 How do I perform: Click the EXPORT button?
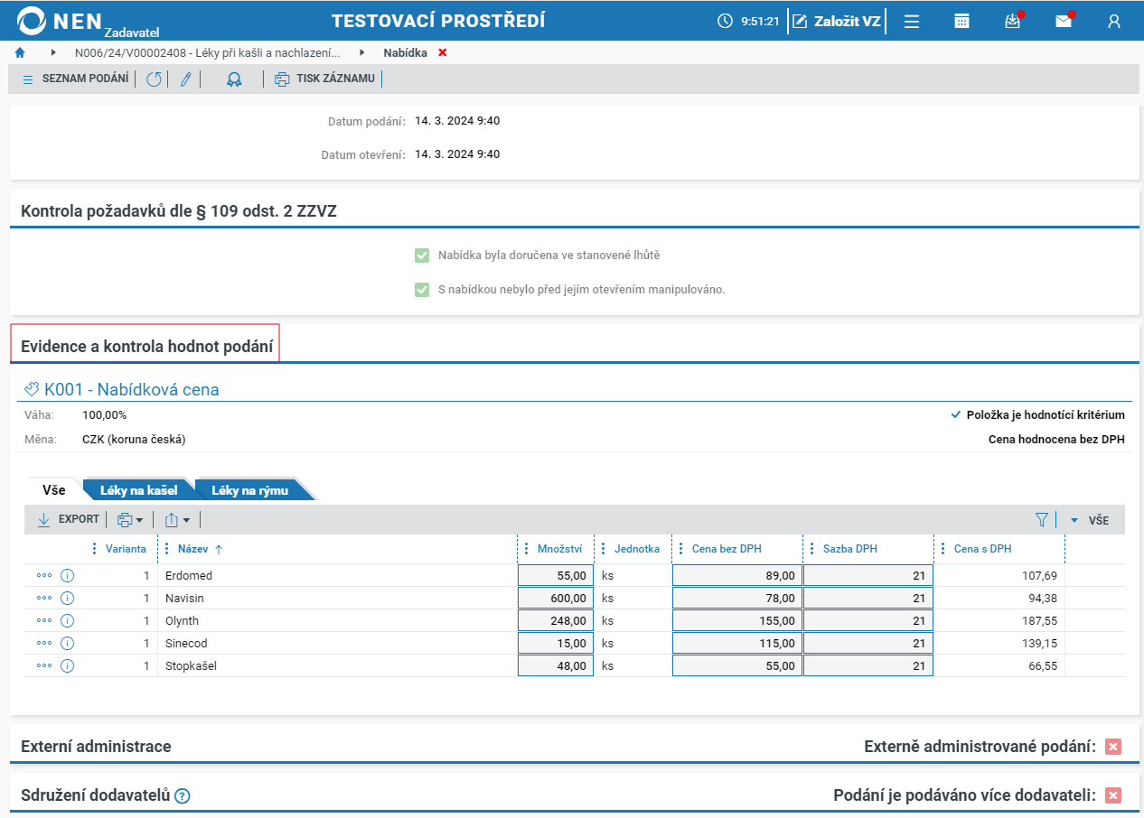click(69, 519)
